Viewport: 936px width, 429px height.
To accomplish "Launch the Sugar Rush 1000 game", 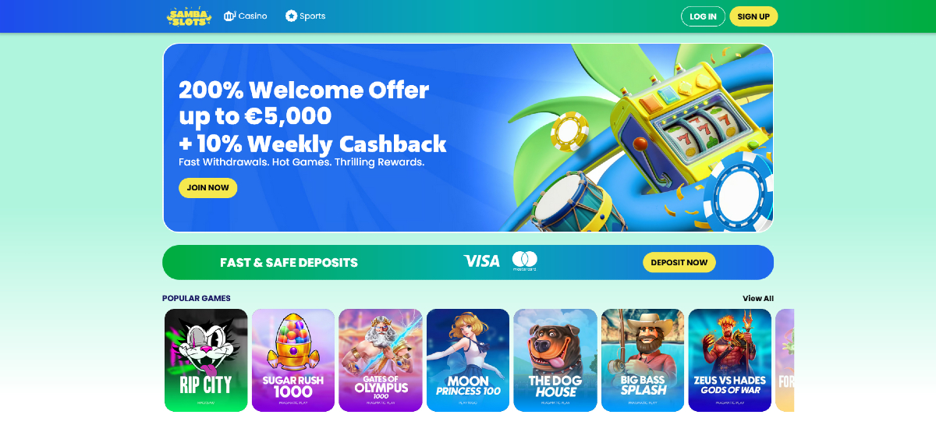I will pyautogui.click(x=293, y=360).
